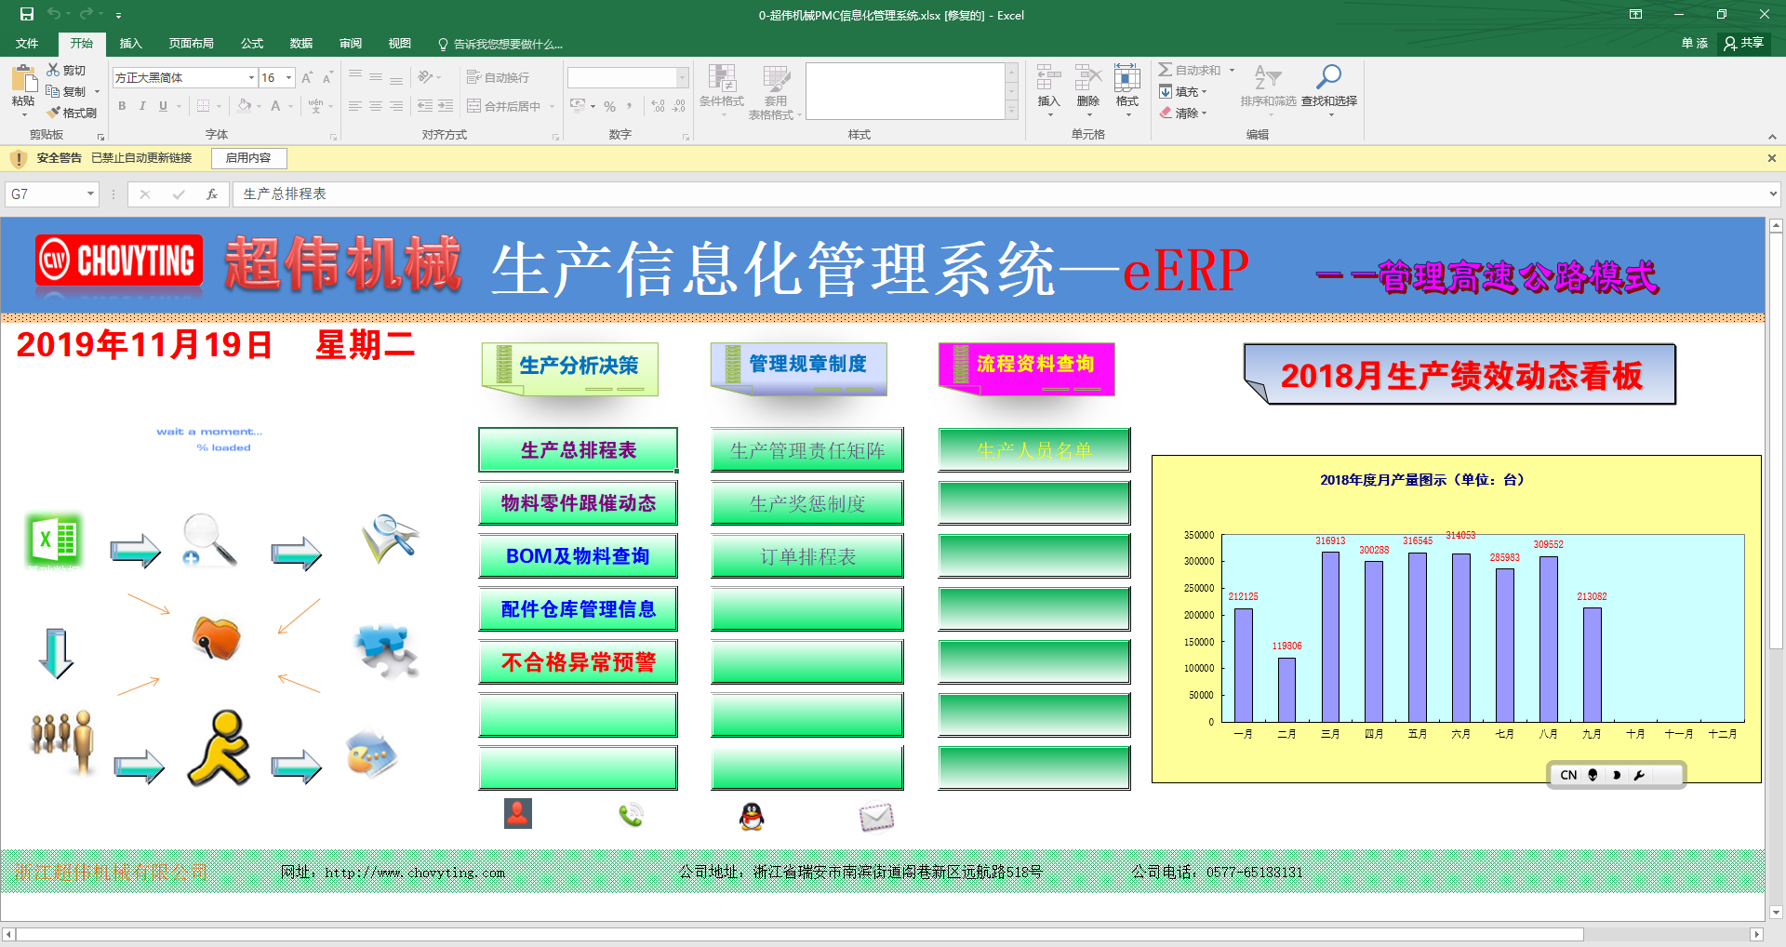The image size is (1786, 947).
Task: Click the green Excel file icon
Action: tap(54, 540)
